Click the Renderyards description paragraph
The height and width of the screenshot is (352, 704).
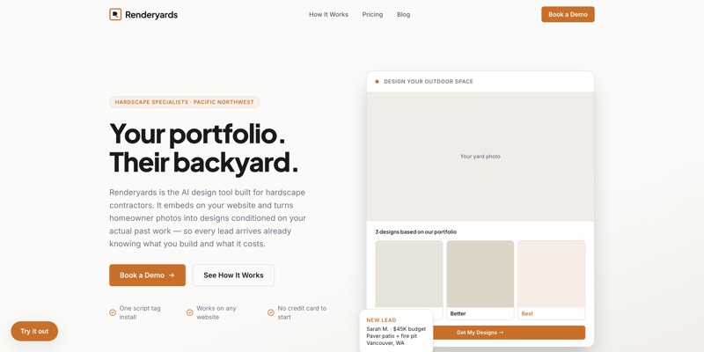click(208, 218)
